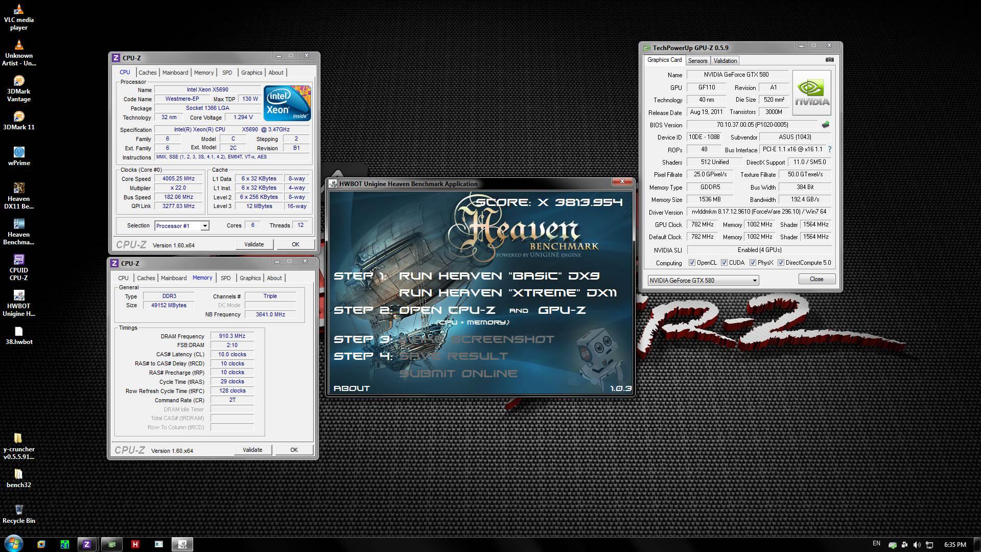Open About tab in bottom CPU-Z window
Viewport: 981px width, 552px height.
274,278
